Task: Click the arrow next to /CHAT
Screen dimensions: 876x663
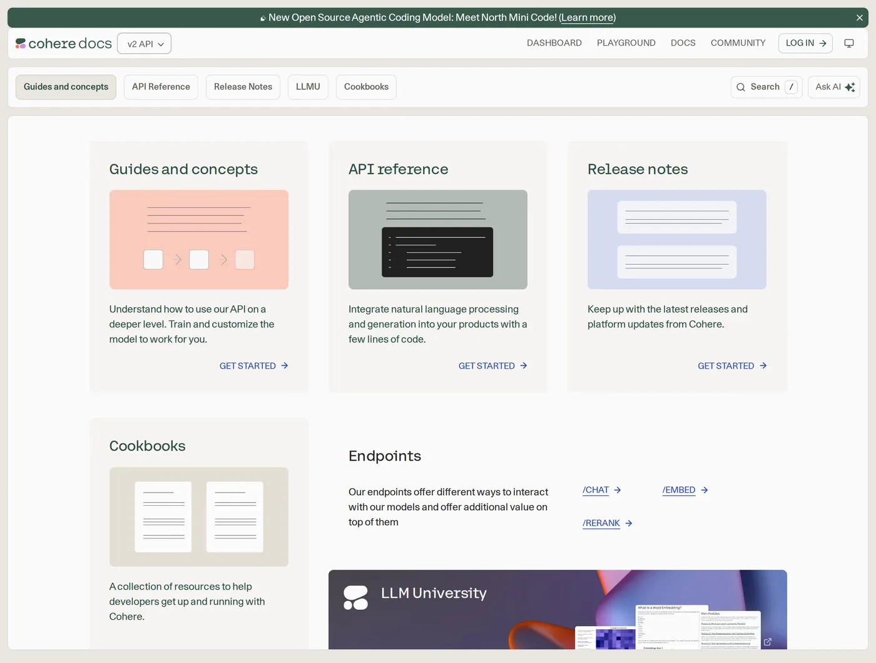Action: pos(618,490)
